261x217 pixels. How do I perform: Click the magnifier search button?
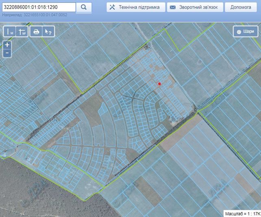pyautogui.click(x=84, y=7)
